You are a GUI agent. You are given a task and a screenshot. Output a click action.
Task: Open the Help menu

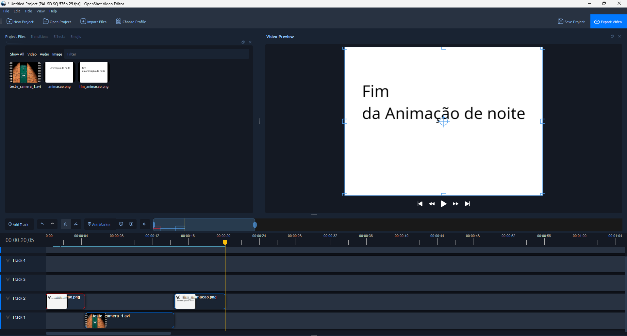point(53,11)
